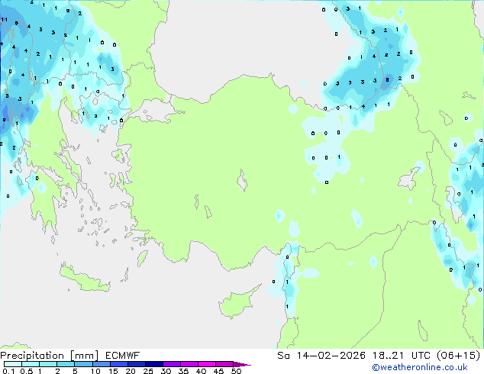This screenshot has width=484, height=374.
Task: Click the legend label '50'
Action: tap(236, 371)
